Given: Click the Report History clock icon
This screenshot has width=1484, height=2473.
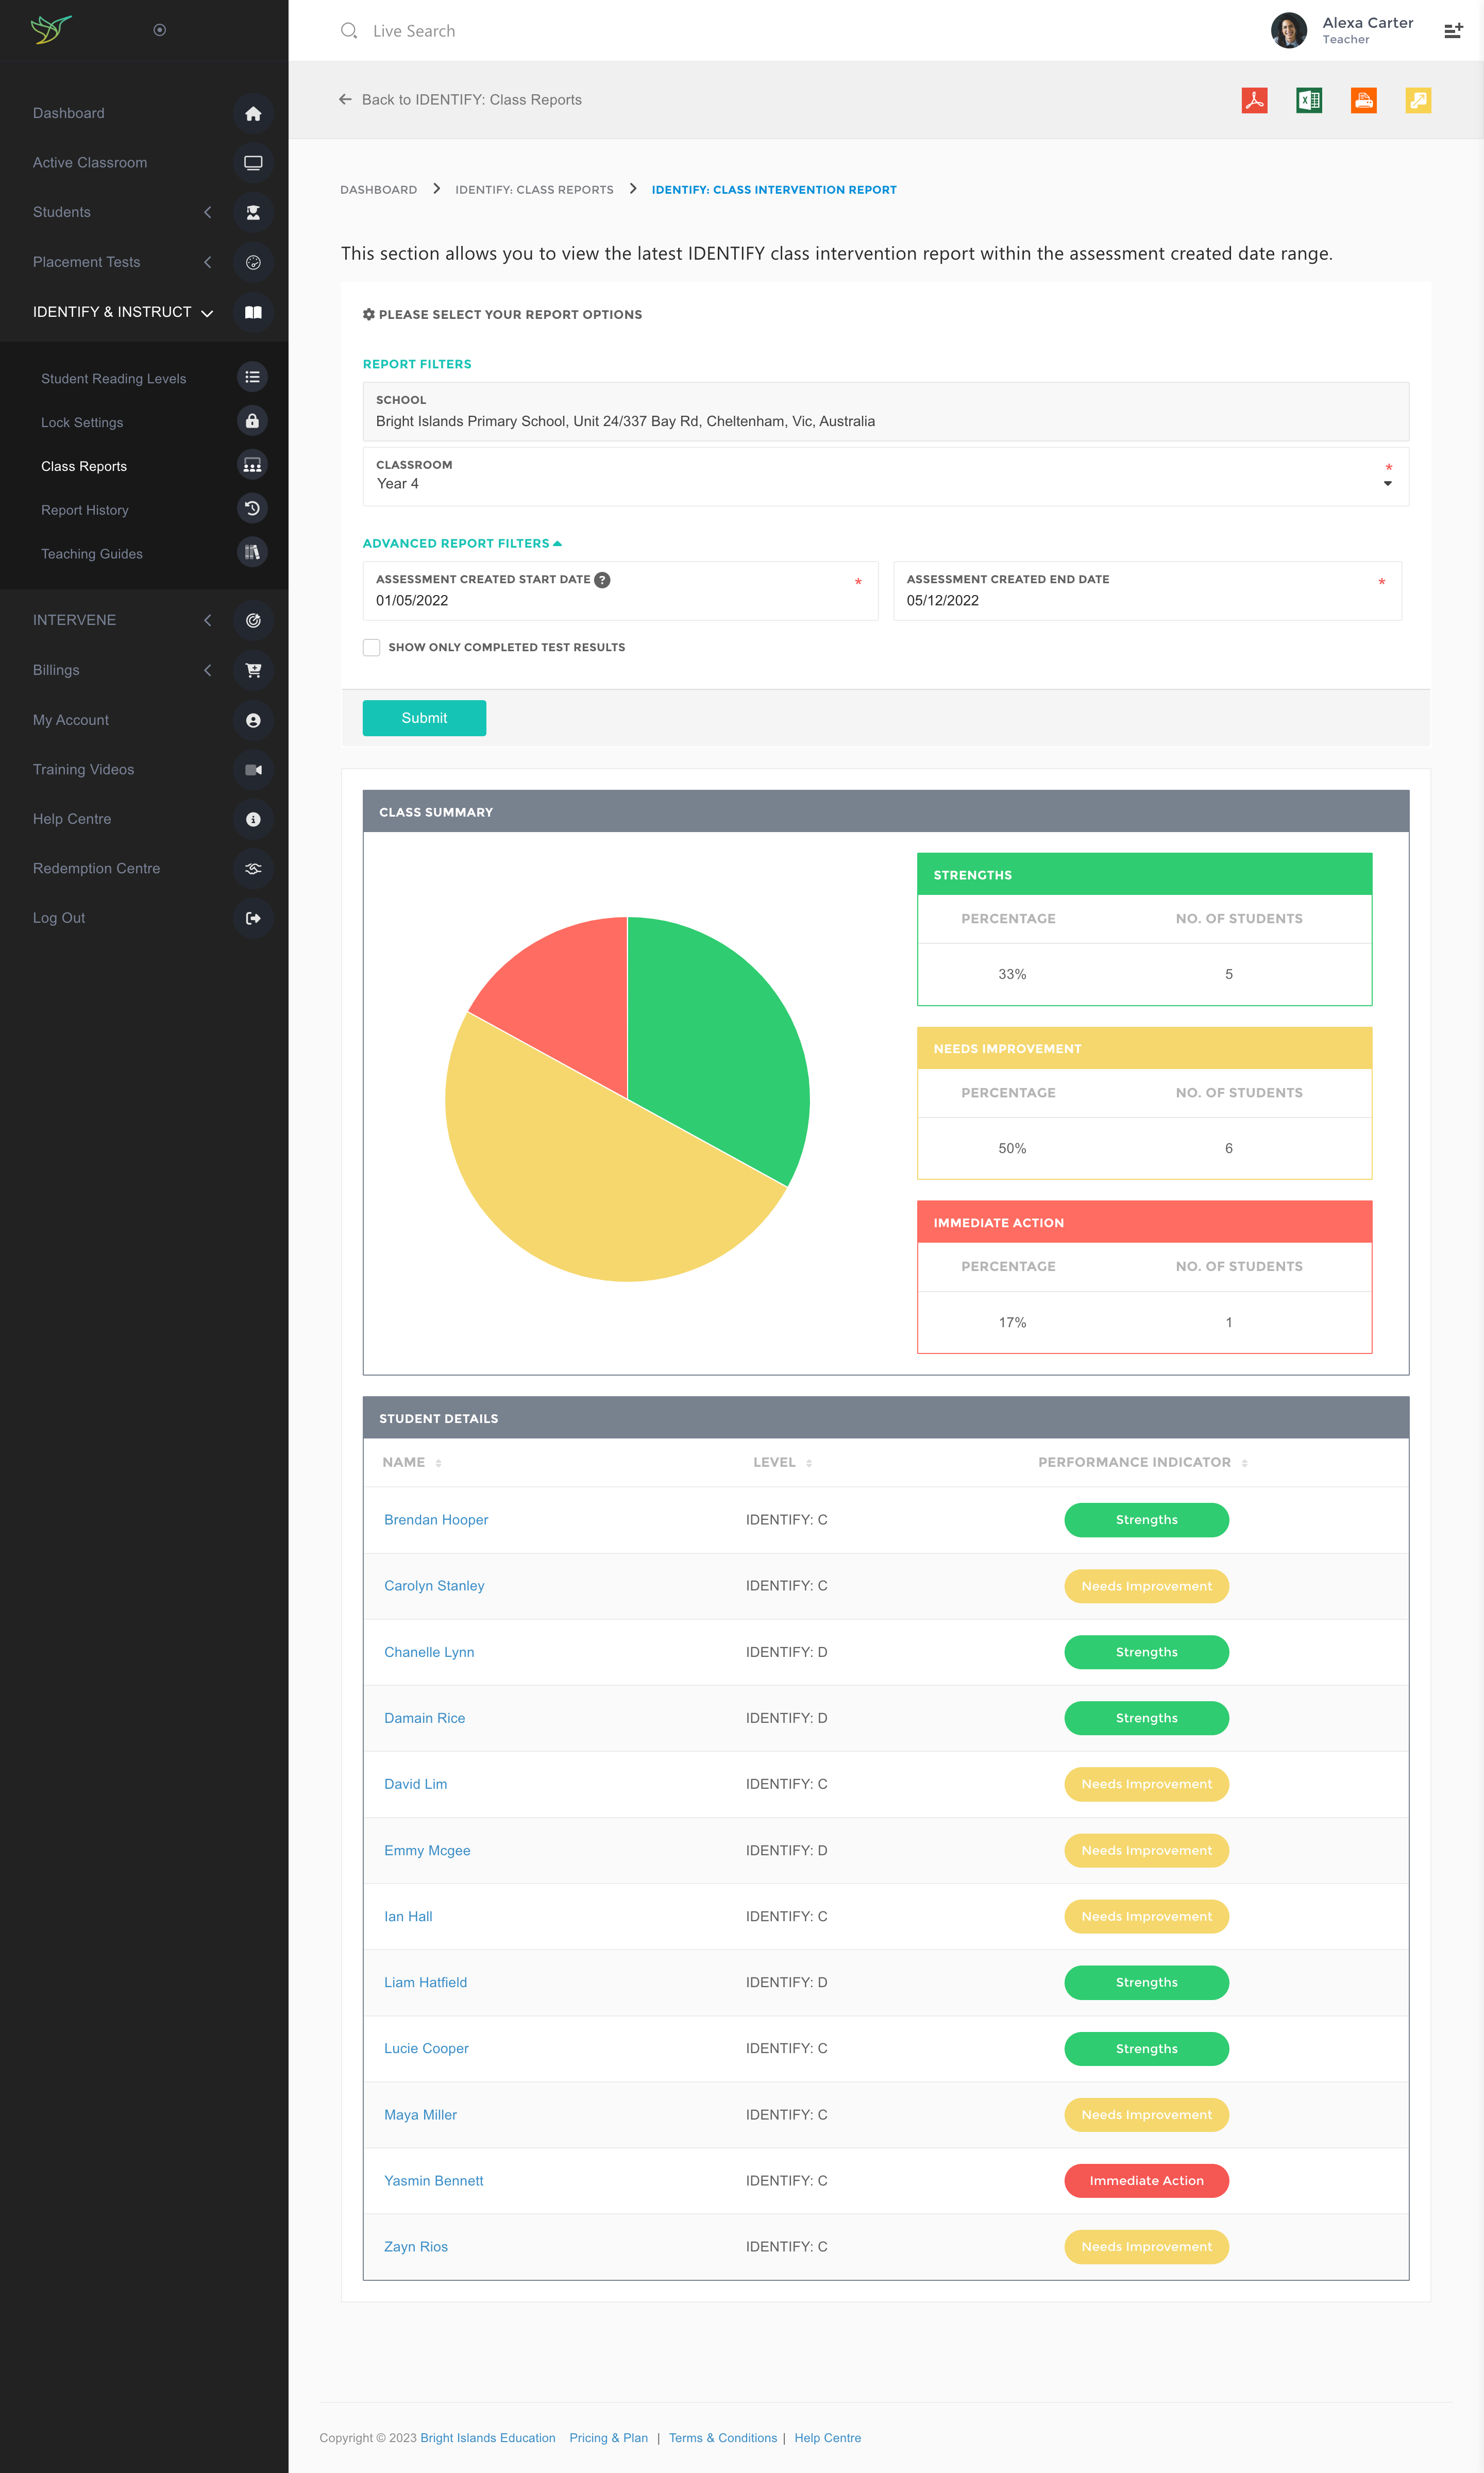Looking at the screenshot, I should click(252, 509).
